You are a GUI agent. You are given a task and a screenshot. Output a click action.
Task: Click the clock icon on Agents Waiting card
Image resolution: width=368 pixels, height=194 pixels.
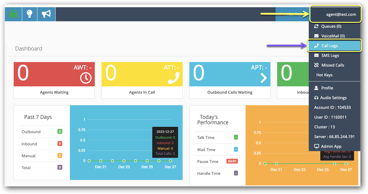click(86, 78)
